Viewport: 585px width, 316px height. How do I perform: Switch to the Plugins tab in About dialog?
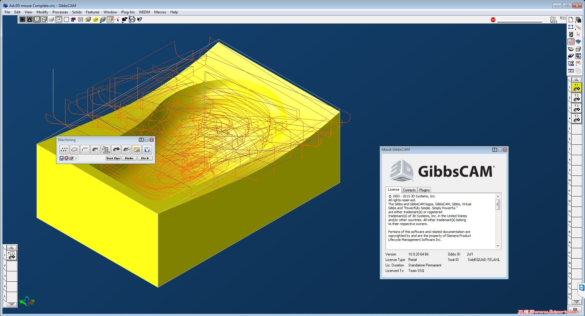pyautogui.click(x=424, y=190)
